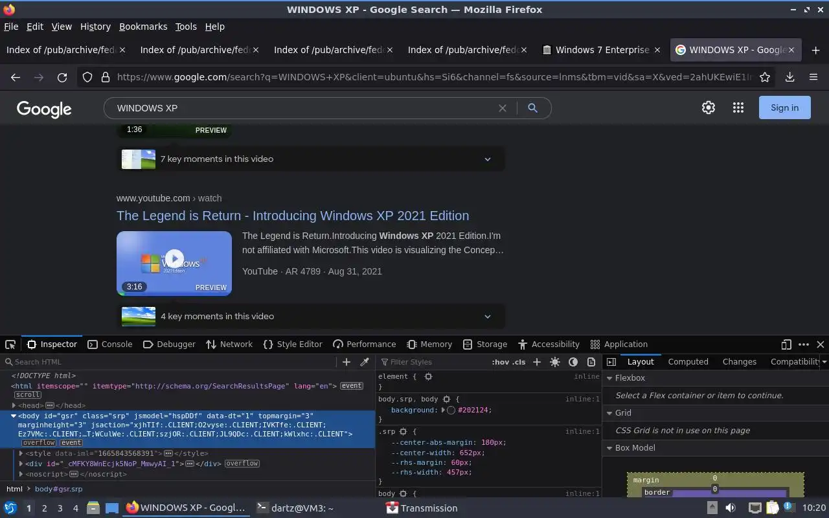829x518 pixels.
Task: Reload the current page
Action: (x=62, y=77)
